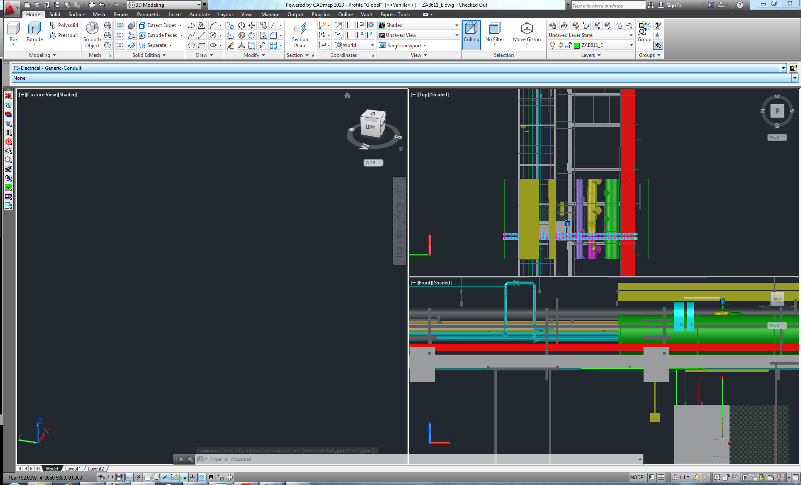
Task: Open the Unsaved View dropdown
Action: point(418,35)
